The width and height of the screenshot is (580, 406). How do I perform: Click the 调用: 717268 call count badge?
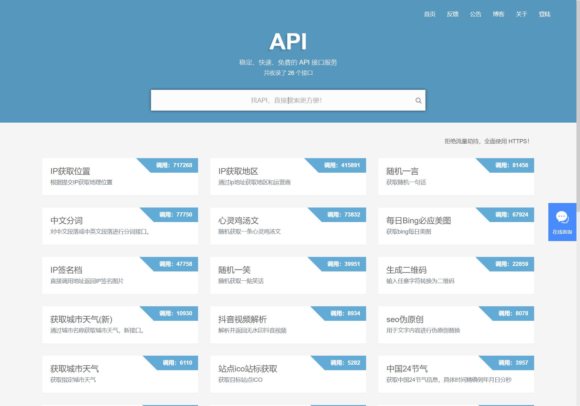pyautogui.click(x=174, y=165)
